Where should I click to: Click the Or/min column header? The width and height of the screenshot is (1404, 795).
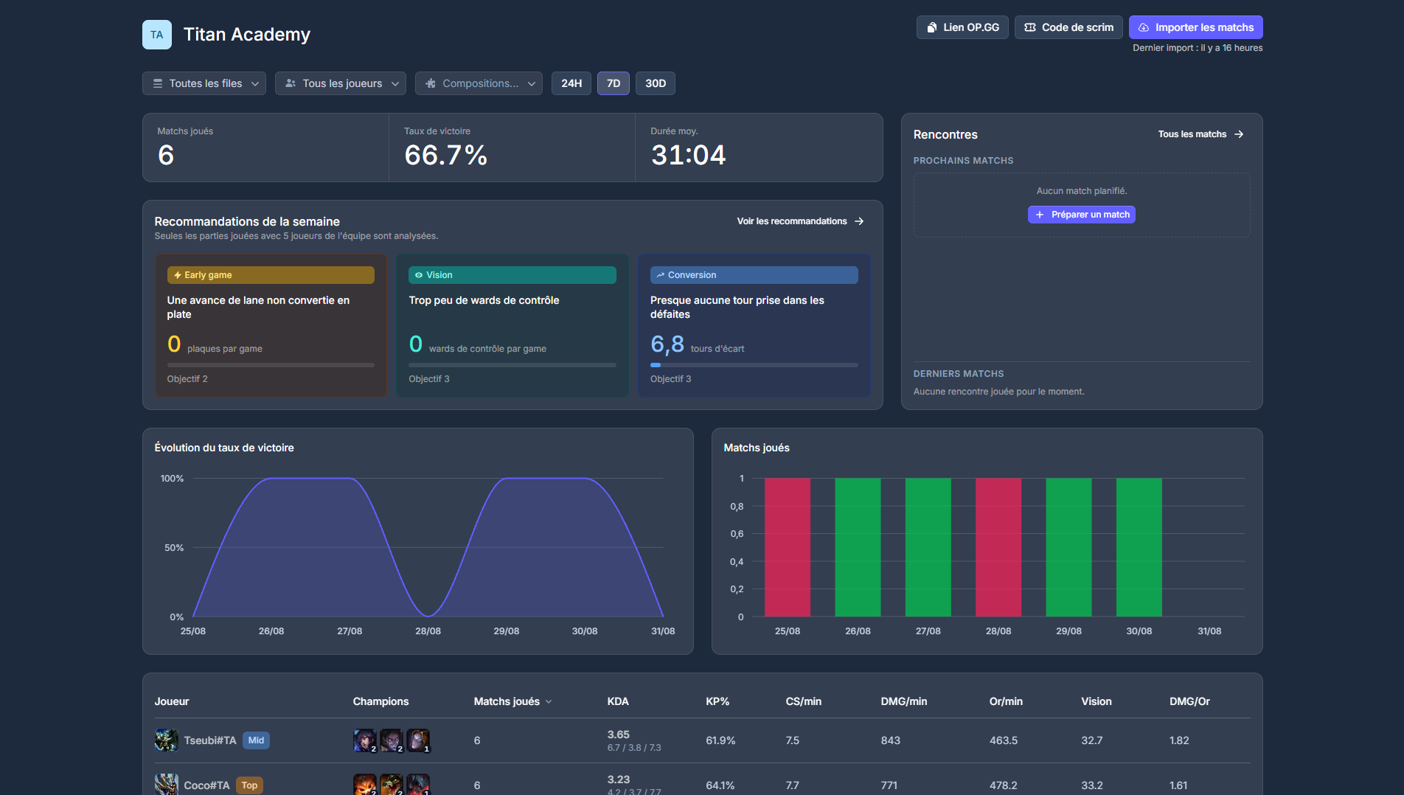tap(1006, 701)
